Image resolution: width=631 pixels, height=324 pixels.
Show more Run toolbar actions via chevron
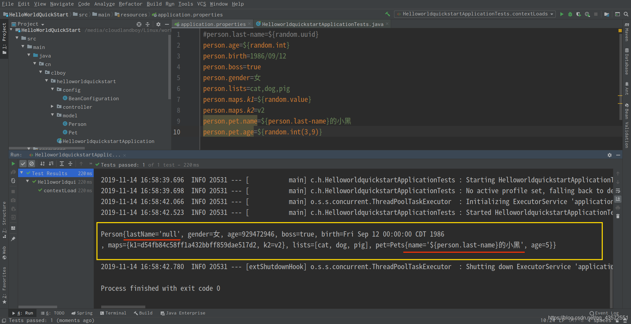91,164
